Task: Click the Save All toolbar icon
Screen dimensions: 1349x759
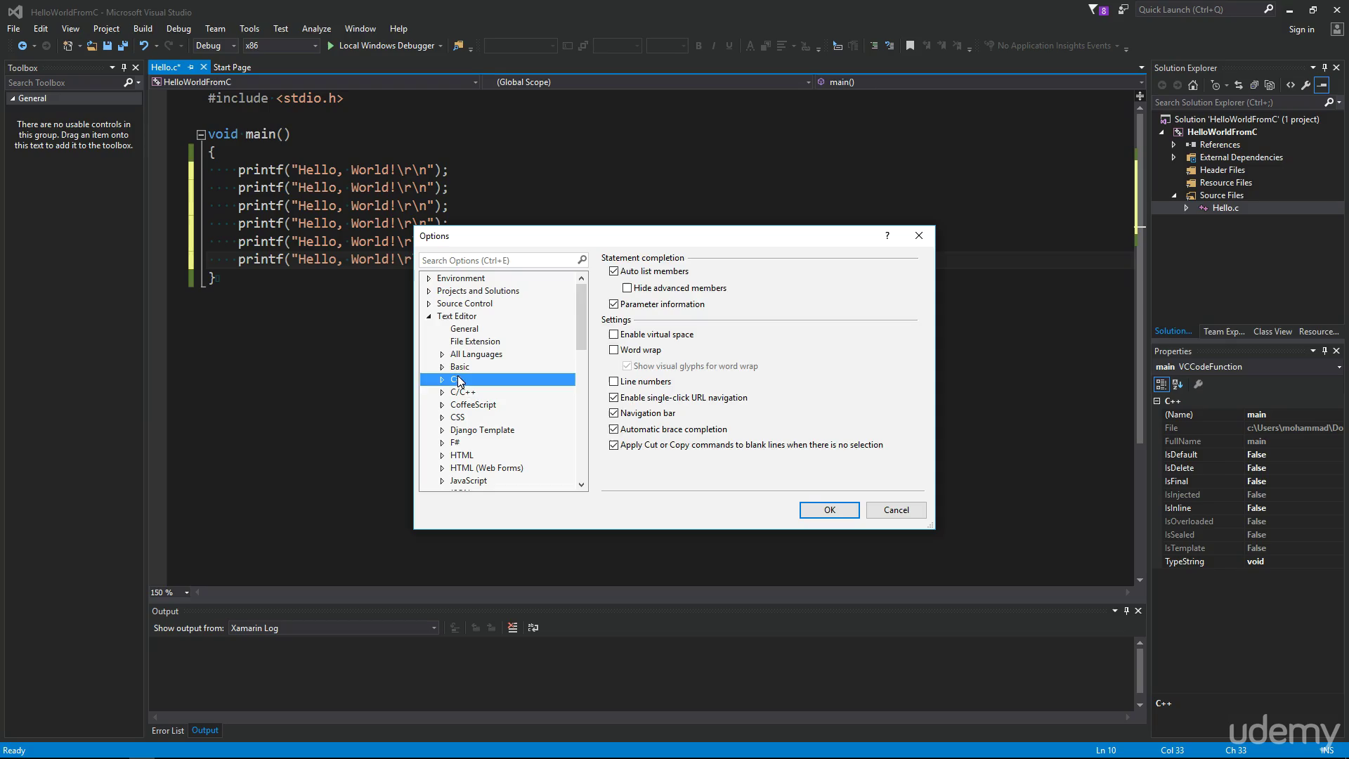Action: (x=123, y=46)
